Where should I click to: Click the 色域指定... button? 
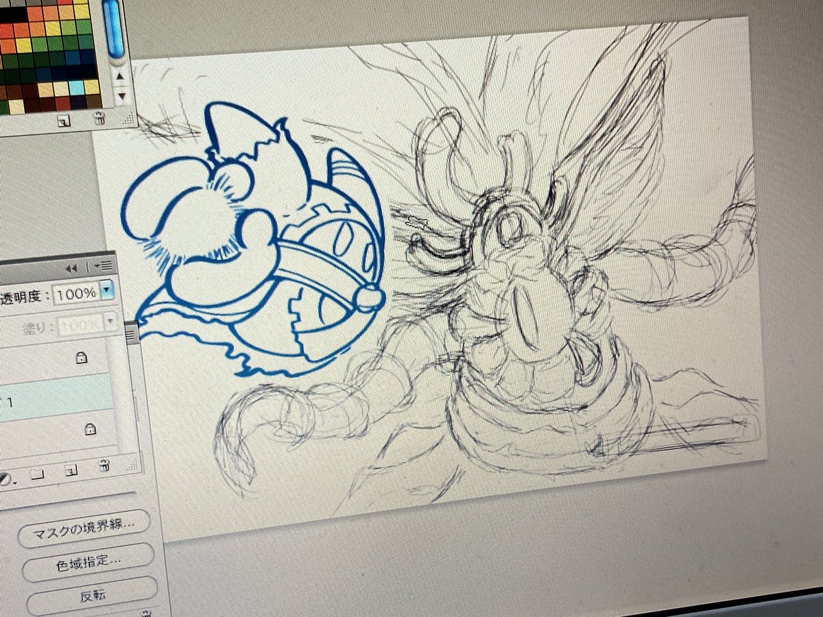(88, 561)
